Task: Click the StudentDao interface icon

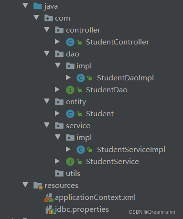Action: click(x=70, y=90)
